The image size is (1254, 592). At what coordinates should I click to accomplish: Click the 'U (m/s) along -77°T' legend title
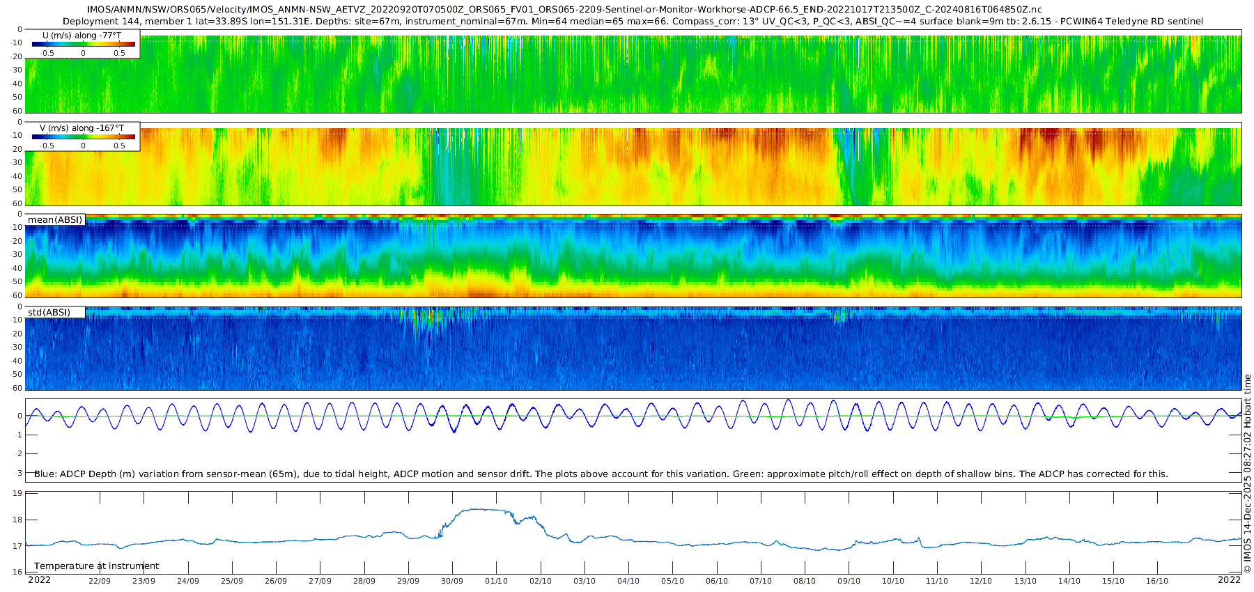(83, 35)
